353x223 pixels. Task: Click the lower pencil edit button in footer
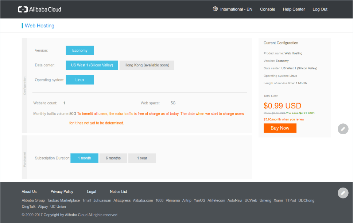pos(343,193)
